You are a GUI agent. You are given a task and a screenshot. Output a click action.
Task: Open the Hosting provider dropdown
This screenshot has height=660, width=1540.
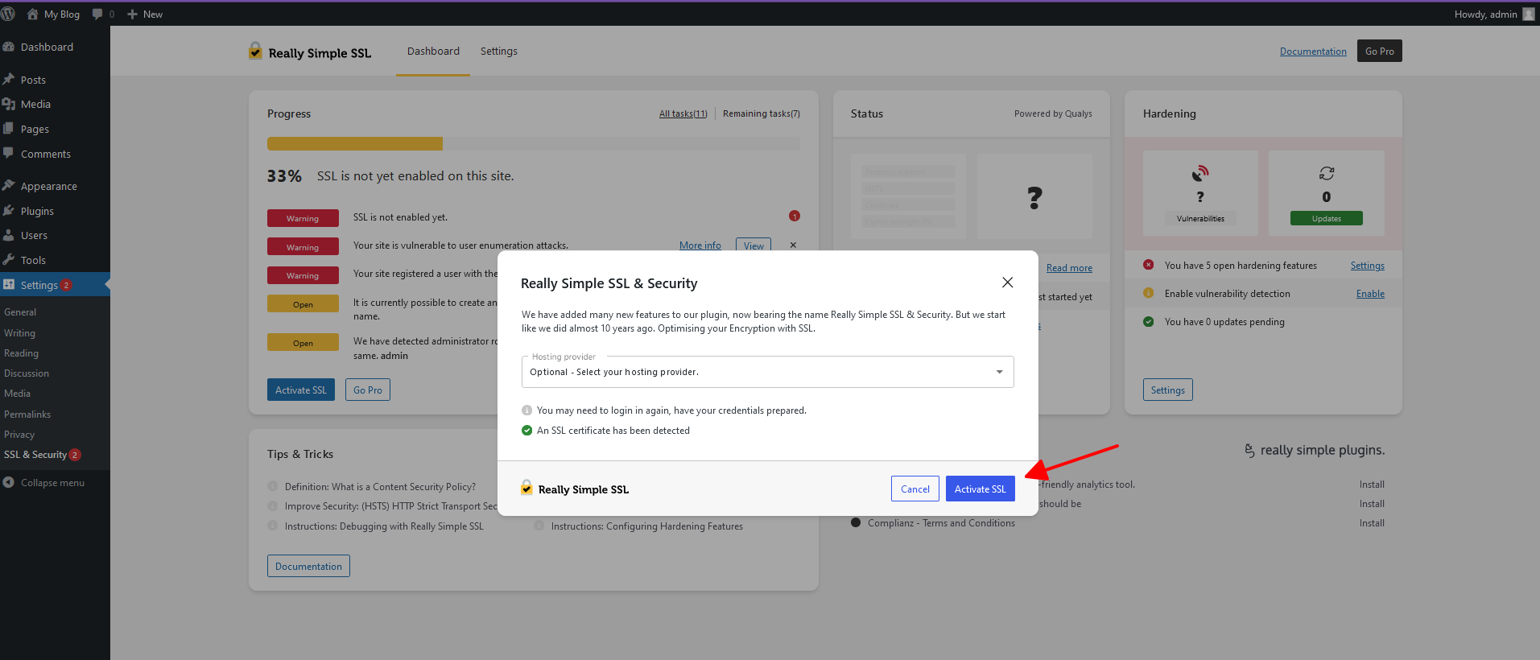click(x=767, y=372)
